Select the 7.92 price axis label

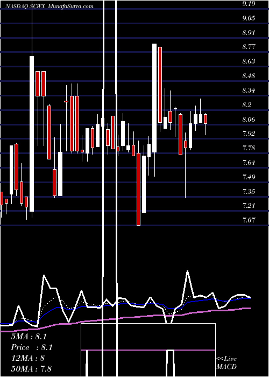(249, 134)
